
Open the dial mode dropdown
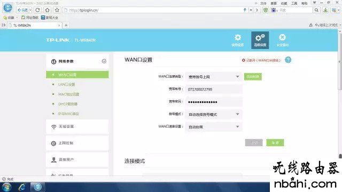(214, 114)
